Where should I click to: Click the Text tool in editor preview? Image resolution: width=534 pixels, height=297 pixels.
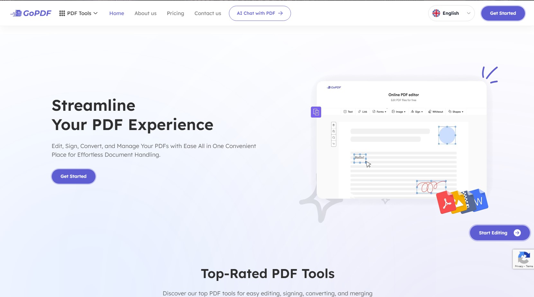348,112
